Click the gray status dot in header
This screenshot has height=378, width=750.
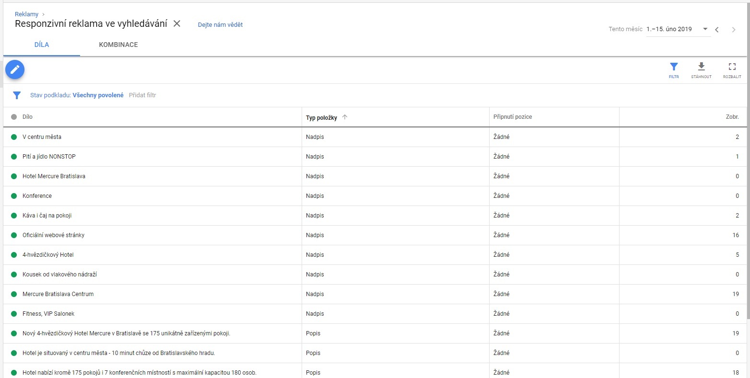pyautogui.click(x=14, y=117)
